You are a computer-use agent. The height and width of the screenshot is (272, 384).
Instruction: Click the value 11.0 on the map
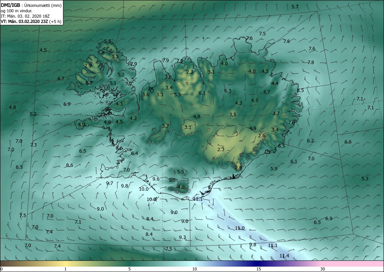240,228
